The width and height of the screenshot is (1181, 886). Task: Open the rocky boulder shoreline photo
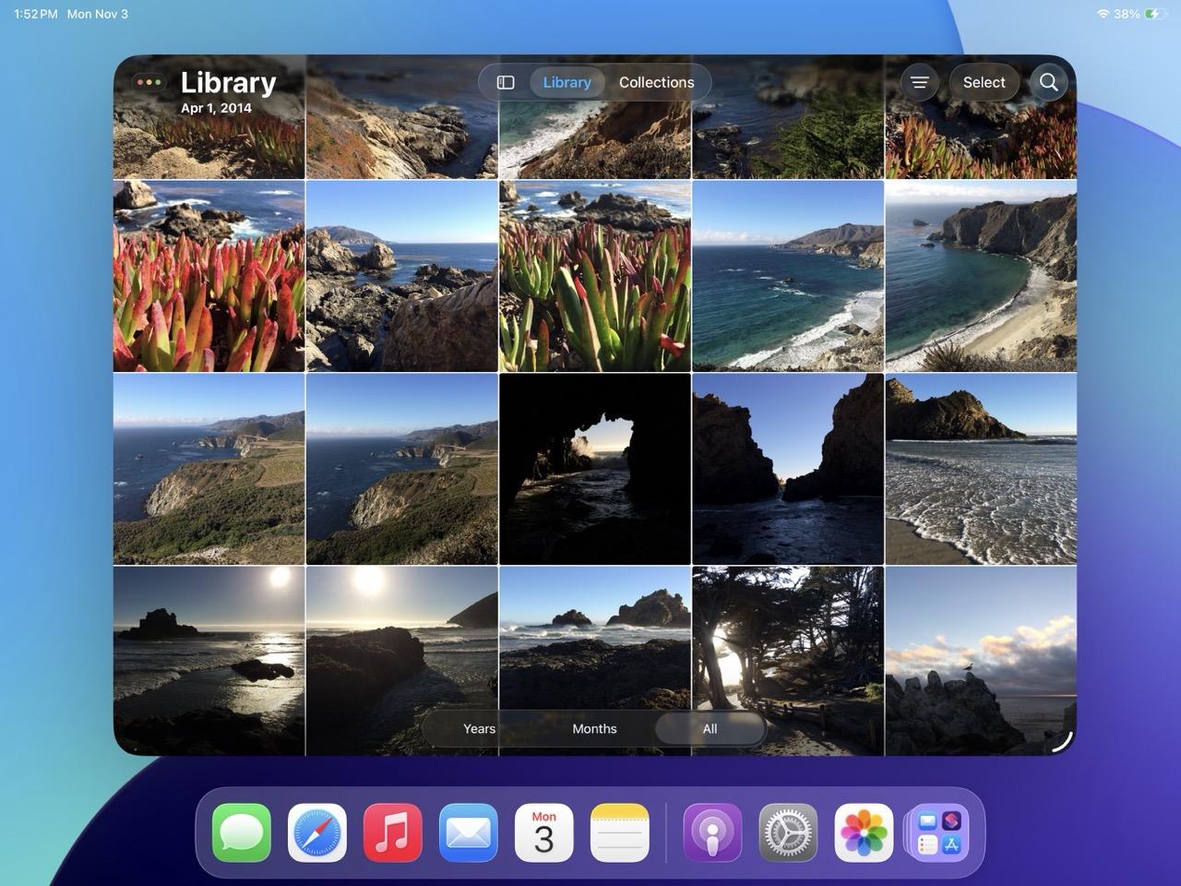(401, 276)
